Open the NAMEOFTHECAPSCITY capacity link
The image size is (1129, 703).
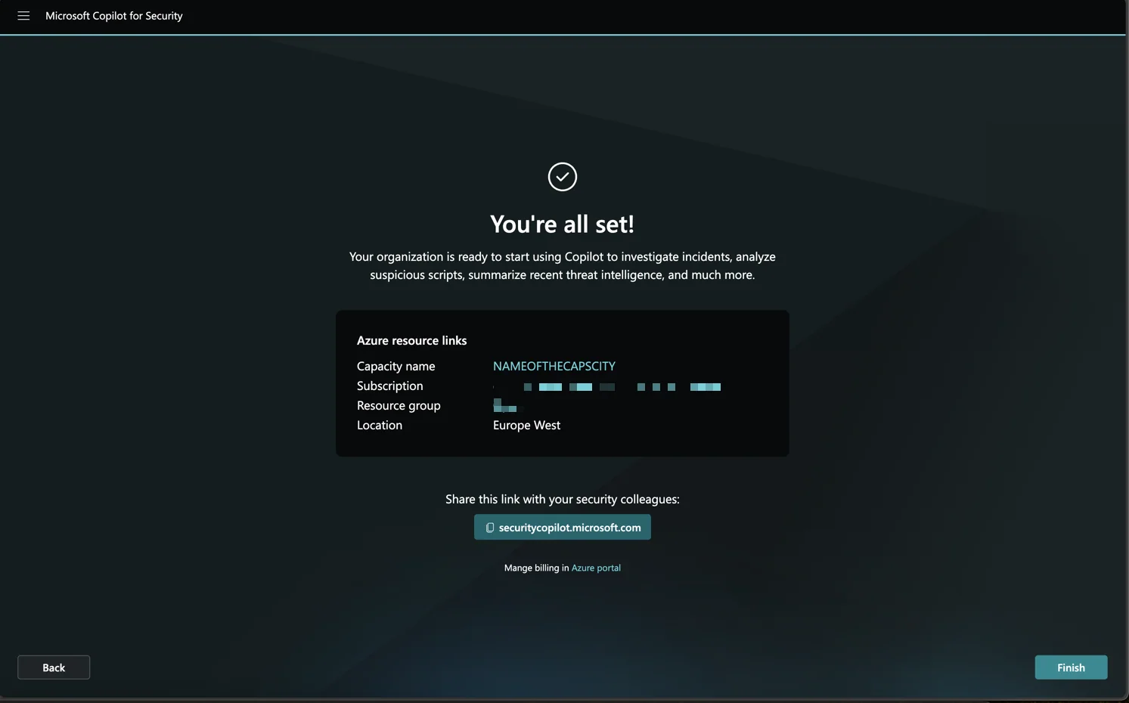[x=554, y=366]
